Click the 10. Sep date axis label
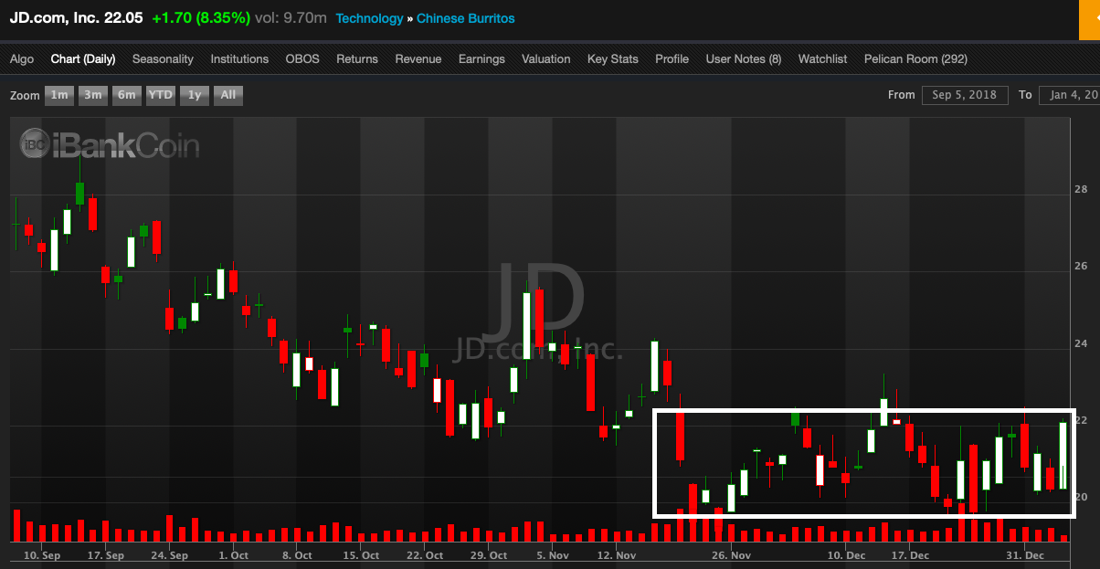The image size is (1100, 569). [43, 555]
